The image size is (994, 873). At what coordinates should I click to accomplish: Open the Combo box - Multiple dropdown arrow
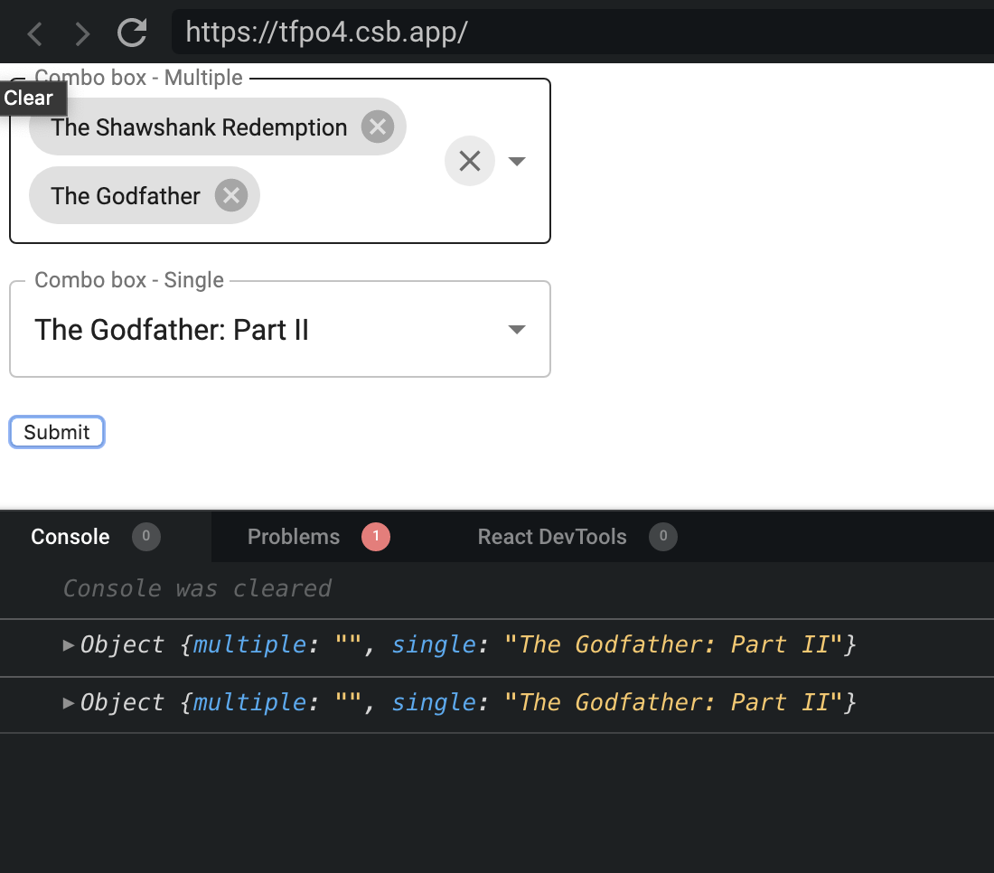point(516,161)
